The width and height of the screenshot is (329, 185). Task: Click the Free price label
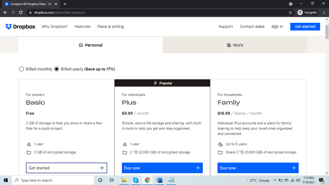[30, 113]
